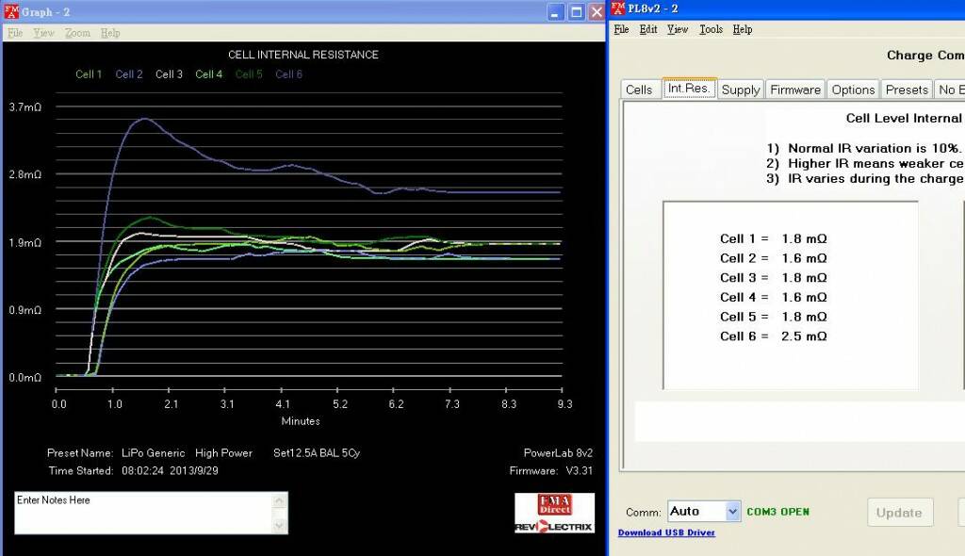Click the Update button
This screenshot has width=965, height=556.
[900, 513]
